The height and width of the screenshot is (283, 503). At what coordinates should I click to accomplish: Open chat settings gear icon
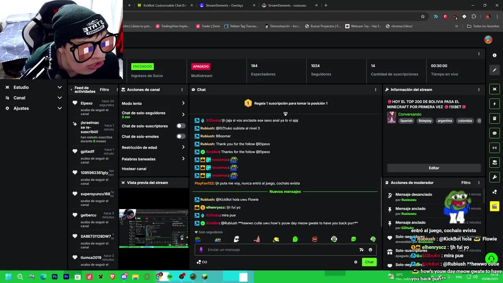point(356,262)
